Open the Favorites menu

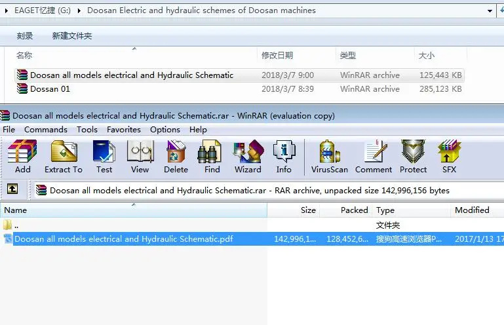click(x=124, y=130)
